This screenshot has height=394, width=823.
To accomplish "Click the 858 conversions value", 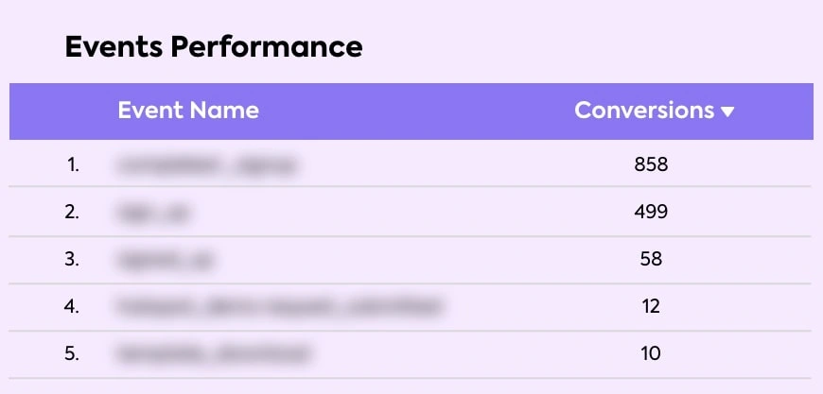I will click(651, 165).
